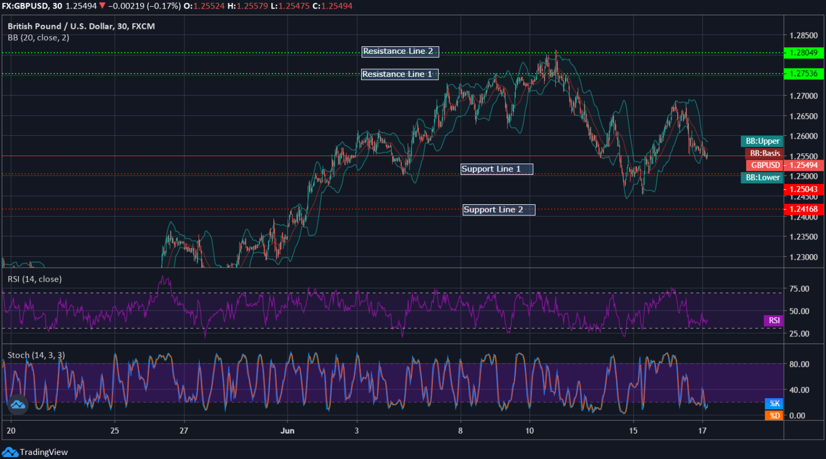Select the BB (20, close, 2) indicator legend
Screen dimensions: 826x459
[x=37, y=38]
